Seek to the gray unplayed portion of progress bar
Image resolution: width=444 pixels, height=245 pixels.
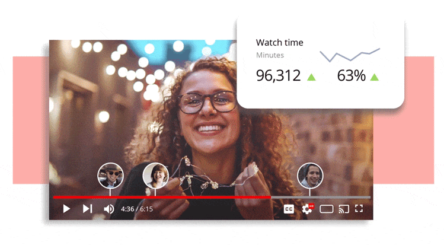(x=320, y=197)
